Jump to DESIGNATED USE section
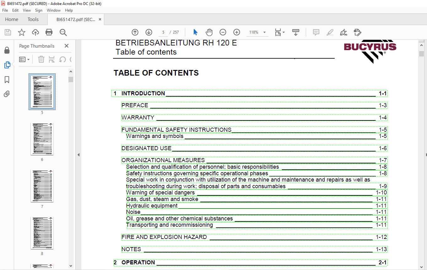The width and height of the screenshot is (427, 270). [255, 148]
